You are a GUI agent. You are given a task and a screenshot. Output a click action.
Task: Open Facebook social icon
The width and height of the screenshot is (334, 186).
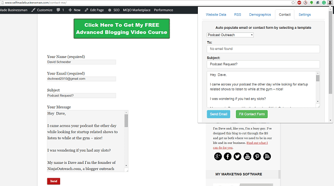pyautogui.click(x=228, y=156)
